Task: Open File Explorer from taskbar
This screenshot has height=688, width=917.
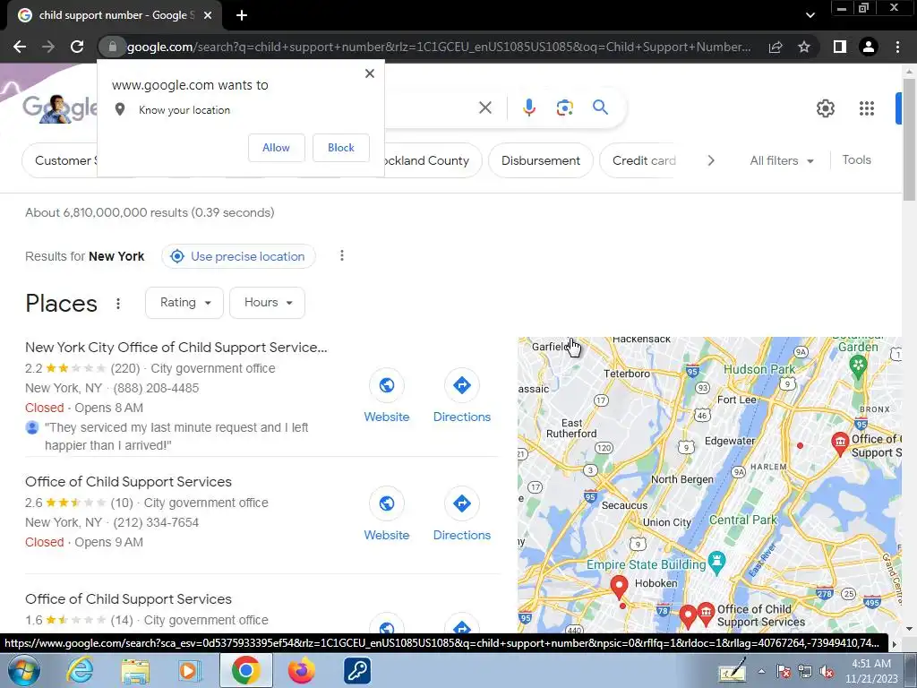Action: [x=135, y=671]
